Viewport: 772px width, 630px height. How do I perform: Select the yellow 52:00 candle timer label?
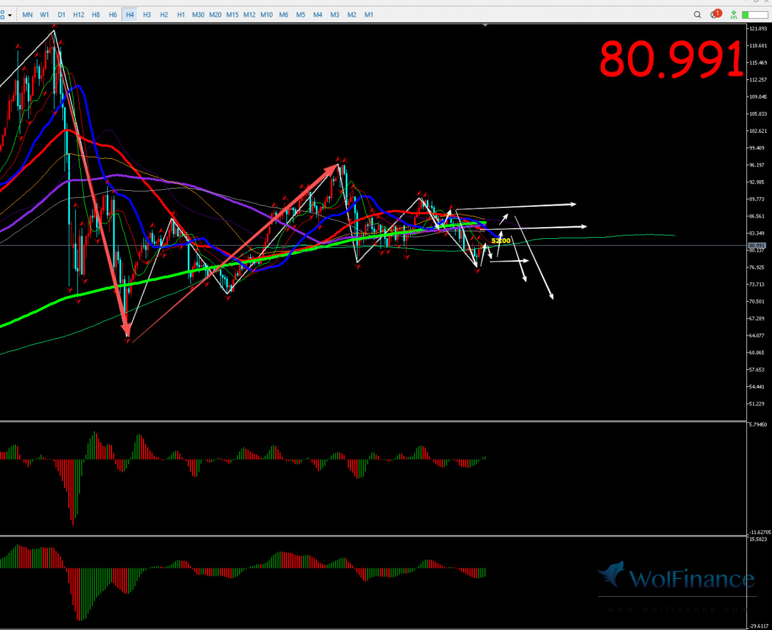pos(500,241)
